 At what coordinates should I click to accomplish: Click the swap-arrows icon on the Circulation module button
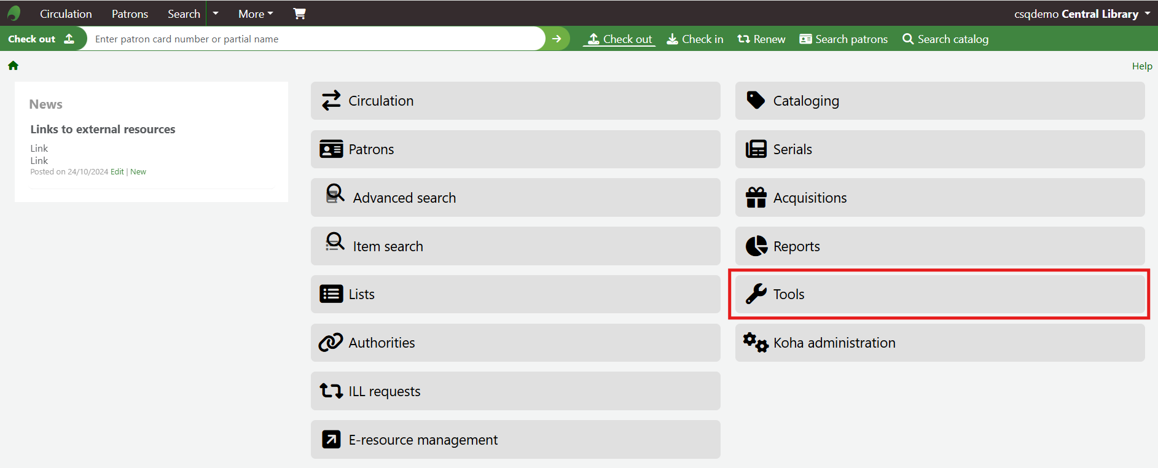click(x=331, y=101)
